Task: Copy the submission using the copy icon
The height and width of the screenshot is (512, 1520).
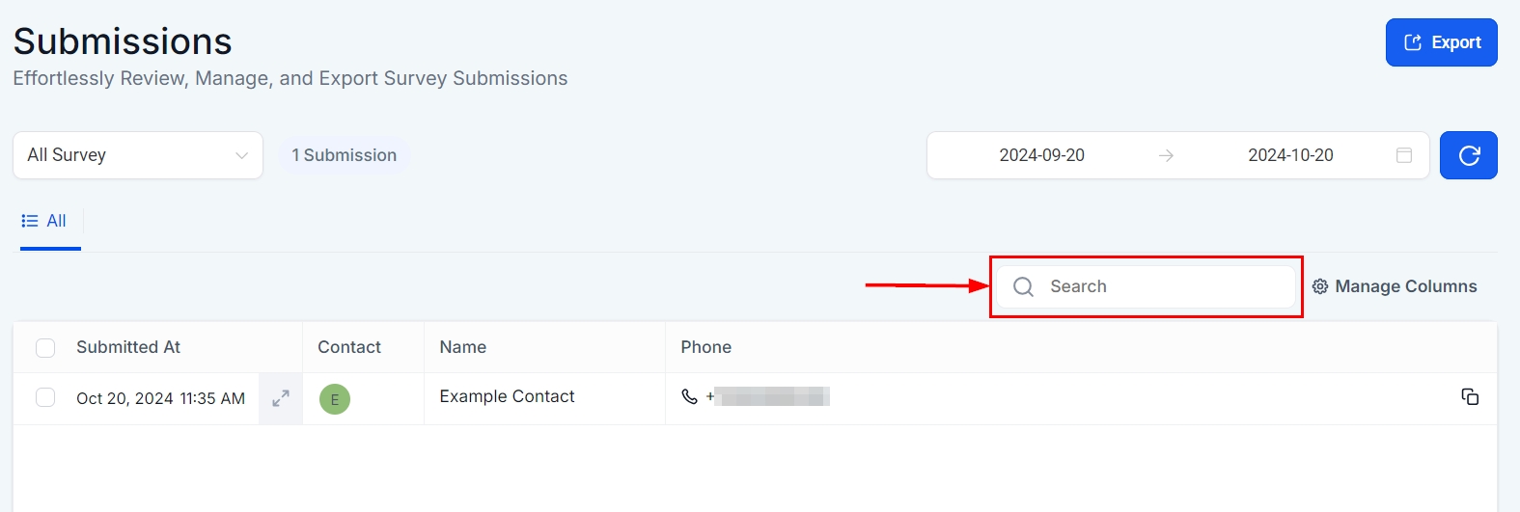Action: tap(1470, 397)
